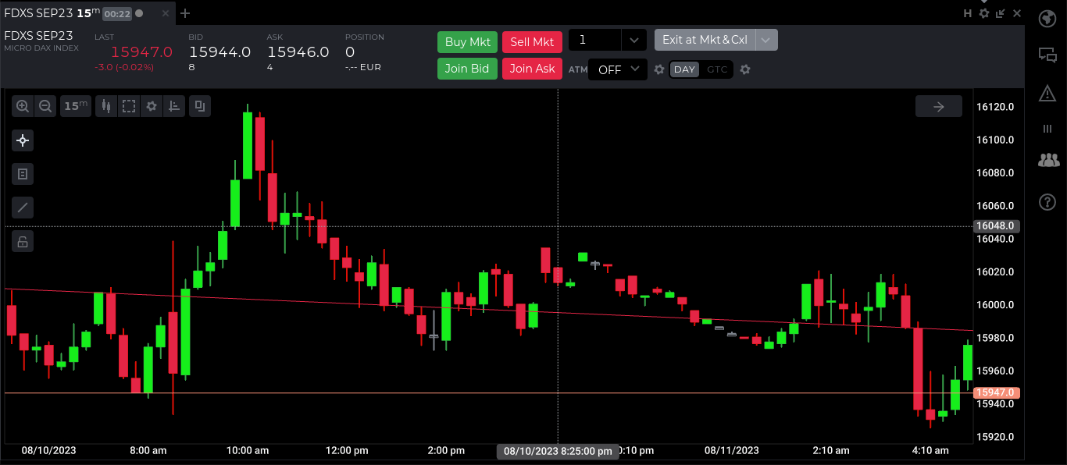Screen dimensions: 1067x465
Task: Click the gray dot beside the 00:22 timer
Action: (x=139, y=13)
